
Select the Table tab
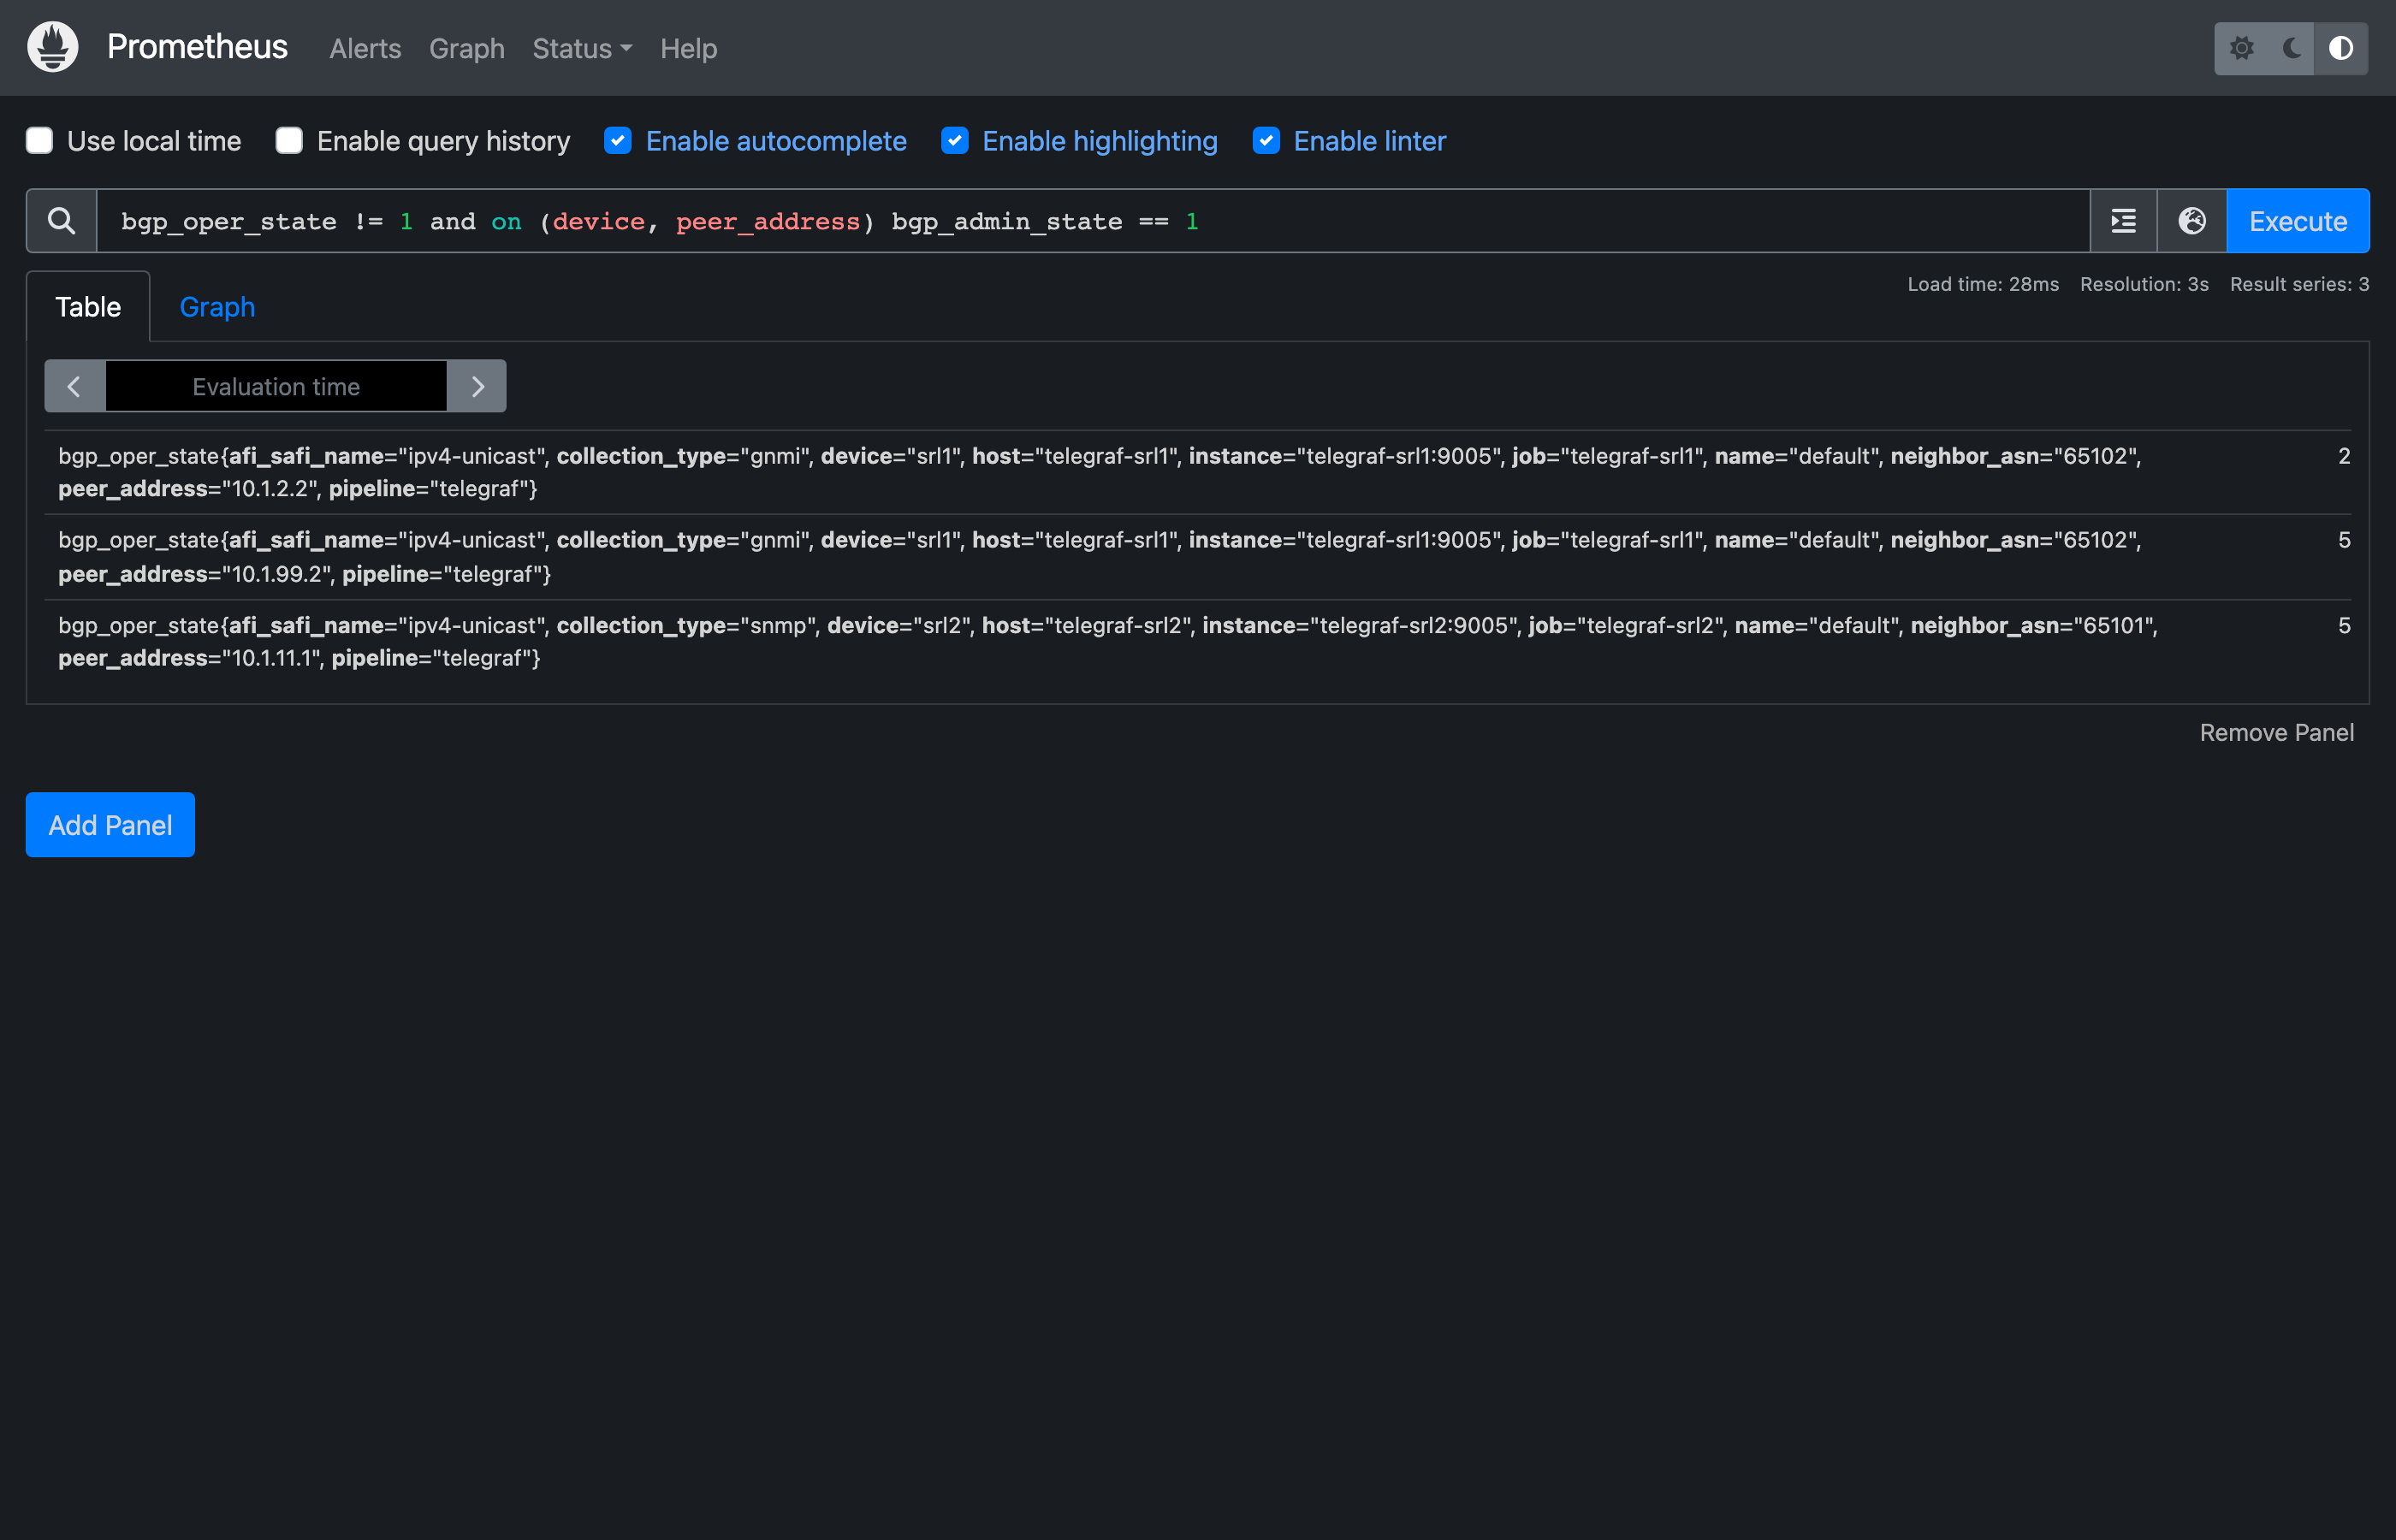[88, 306]
